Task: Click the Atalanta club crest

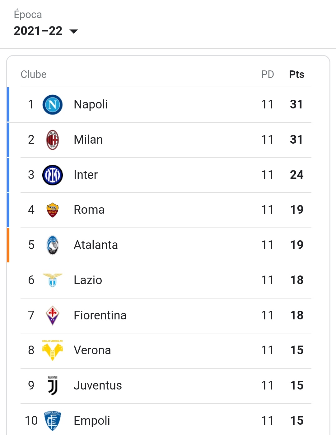Action: 53,245
